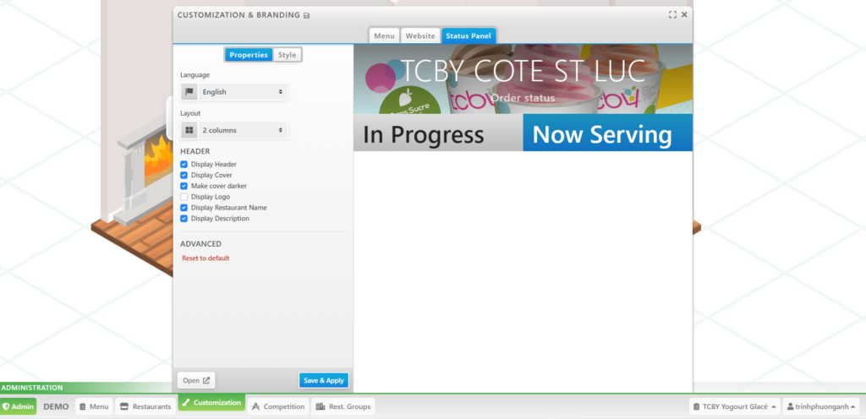Image resolution: width=866 pixels, height=419 pixels.
Task: Switch to the Style tab
Action: point(288,55)
